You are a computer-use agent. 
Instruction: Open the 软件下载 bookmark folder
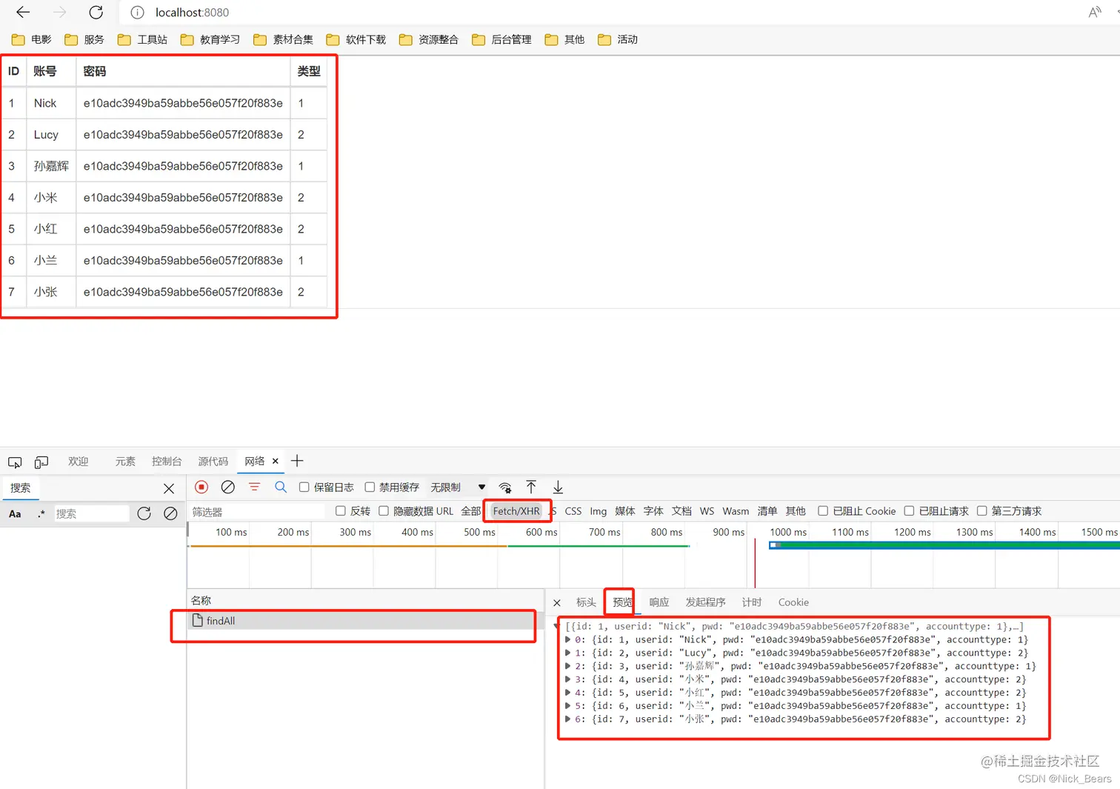pos(356,39)
